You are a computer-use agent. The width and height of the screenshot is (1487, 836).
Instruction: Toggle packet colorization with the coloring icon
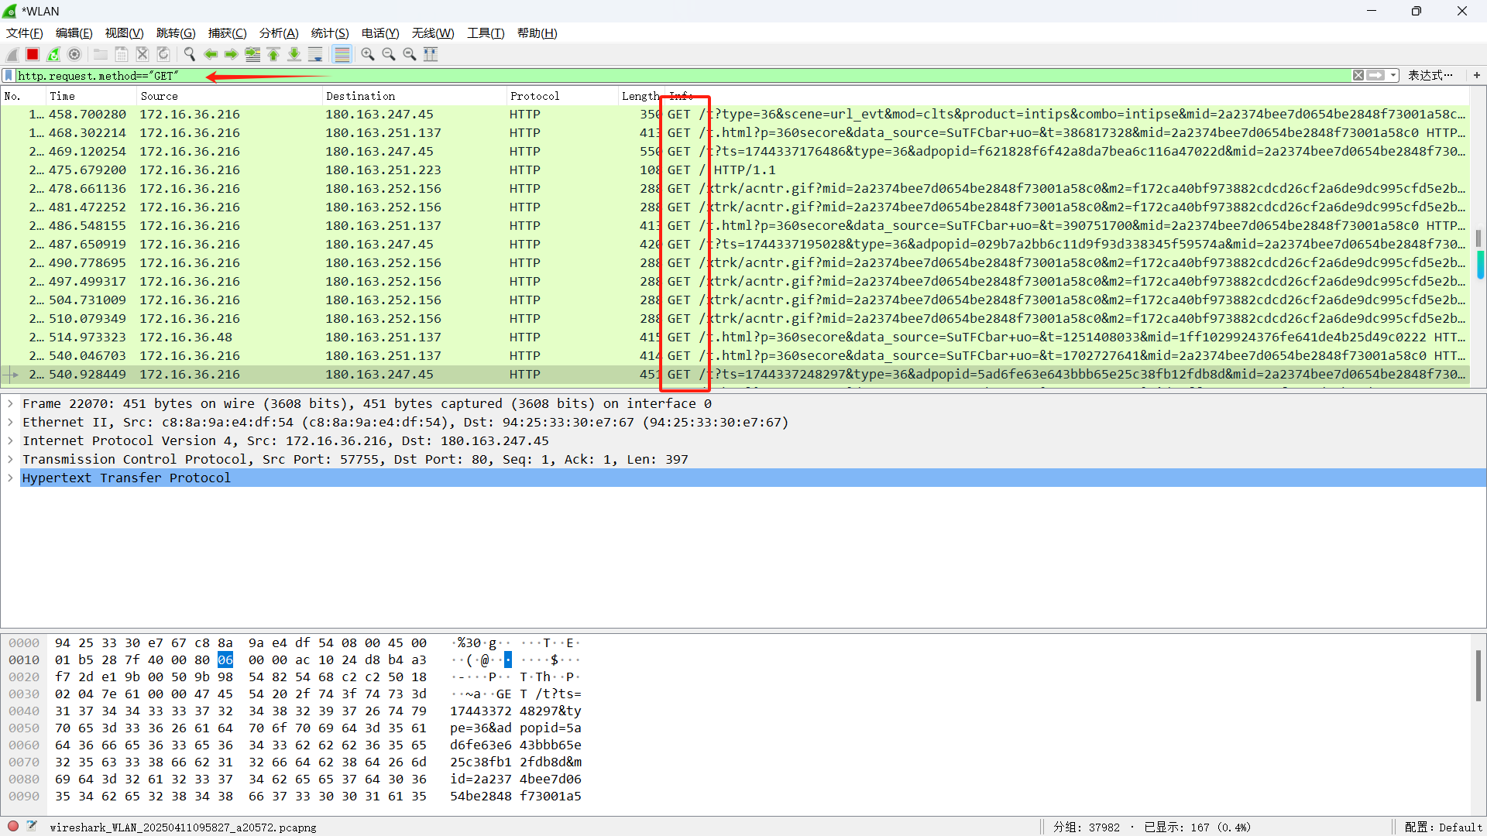pos(342,54)
